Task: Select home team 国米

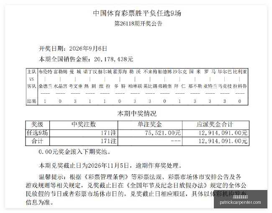Action: point(195,72)
